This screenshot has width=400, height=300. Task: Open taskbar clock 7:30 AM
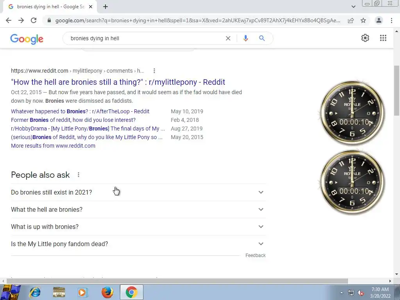(380, 293)
